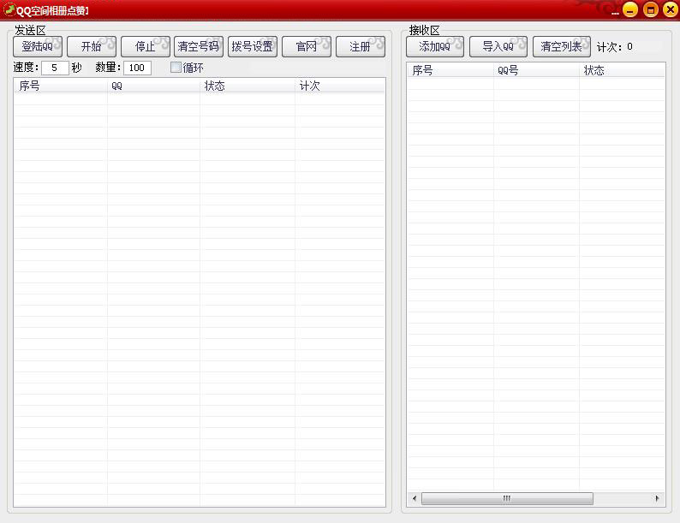Focus the 速度 speed input field
The height and width of the screenshot is (523, 680).
pos(55,68)
